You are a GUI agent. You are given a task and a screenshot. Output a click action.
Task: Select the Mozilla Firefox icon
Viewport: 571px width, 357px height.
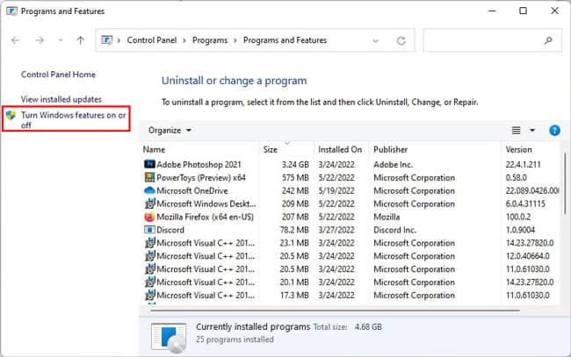click(149, 217)
